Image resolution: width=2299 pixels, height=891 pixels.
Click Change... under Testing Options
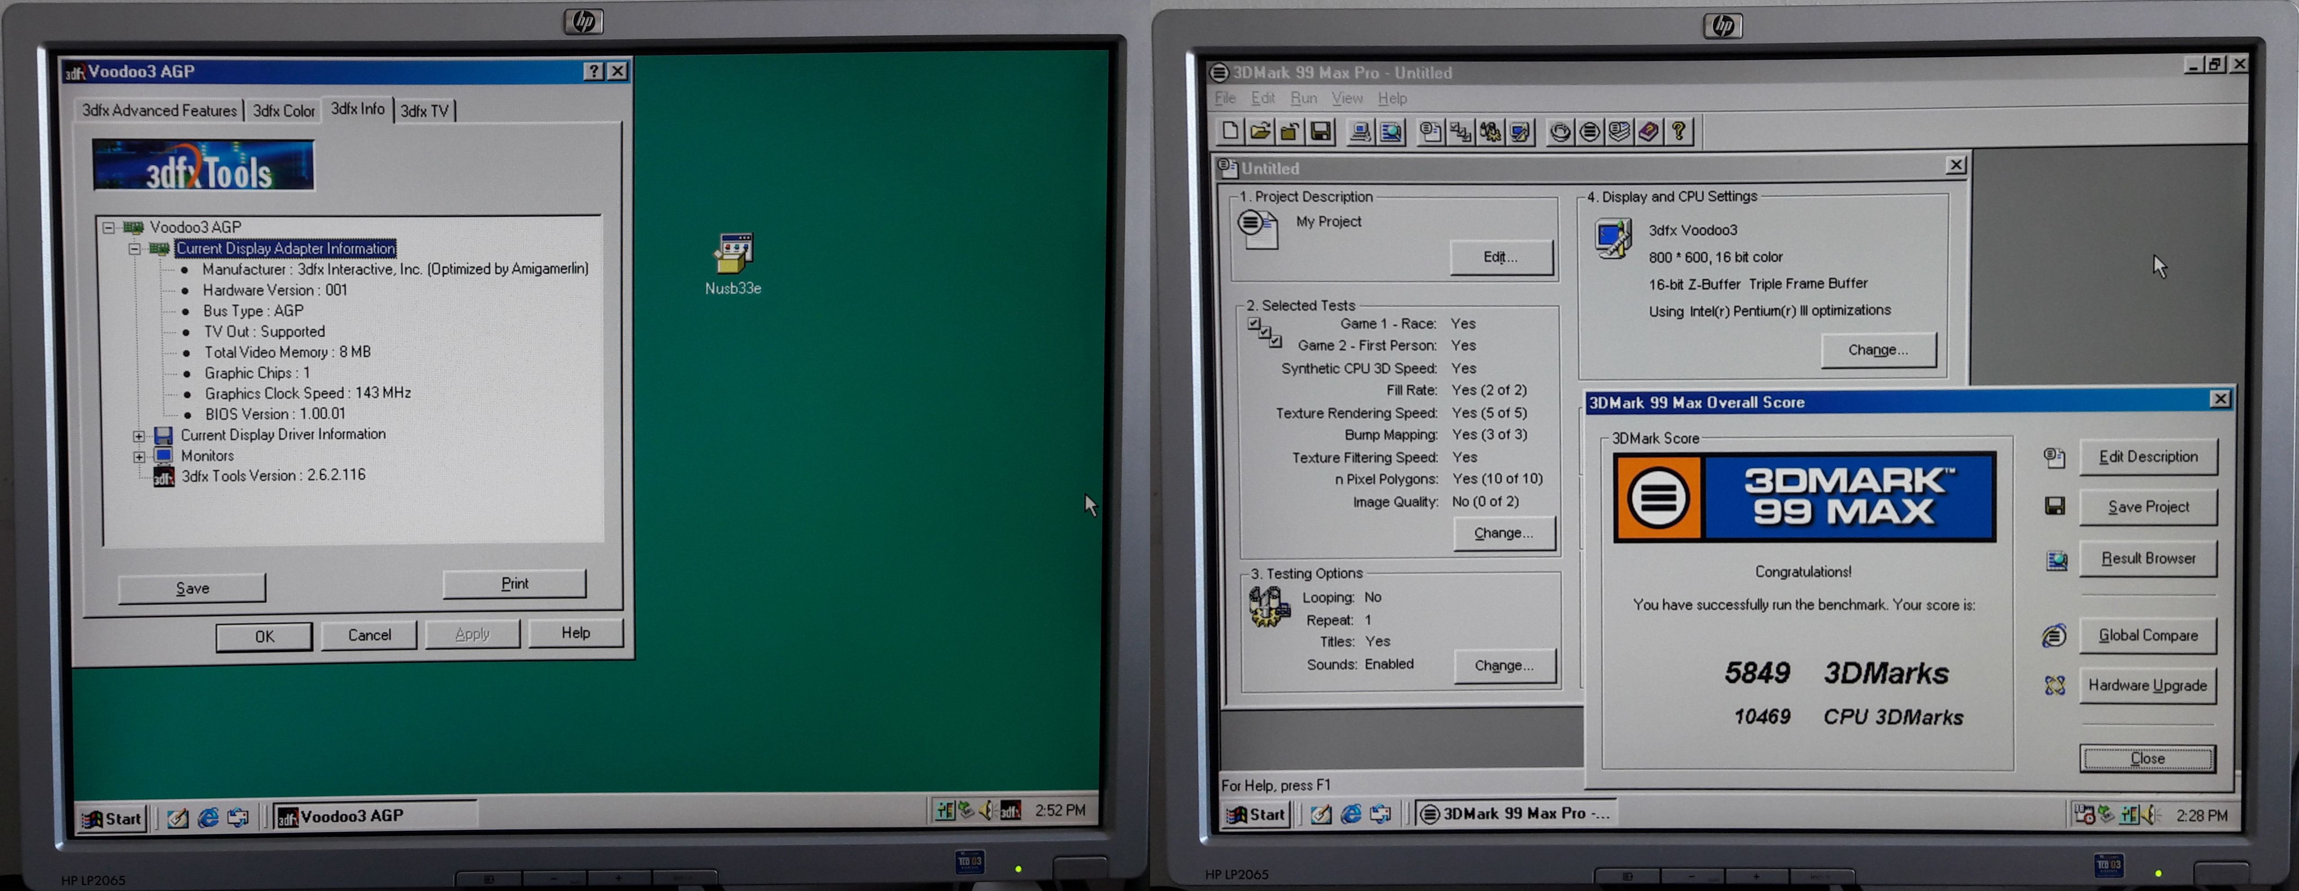click(x=1504, y=666)
